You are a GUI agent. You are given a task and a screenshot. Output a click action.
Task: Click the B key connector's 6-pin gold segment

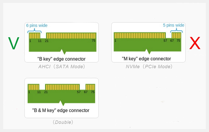pyautogui.click(x=34, y=35)
